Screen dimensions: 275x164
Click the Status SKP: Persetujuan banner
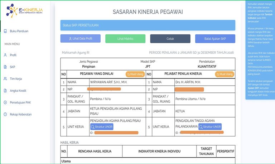coord(148,25)
